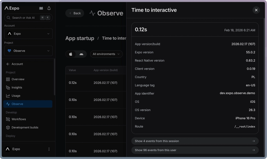The height and width of the screenshot is (159, 267).
Task: Click React Native version 0.83.2 value
Action: [x=251, y=61]
